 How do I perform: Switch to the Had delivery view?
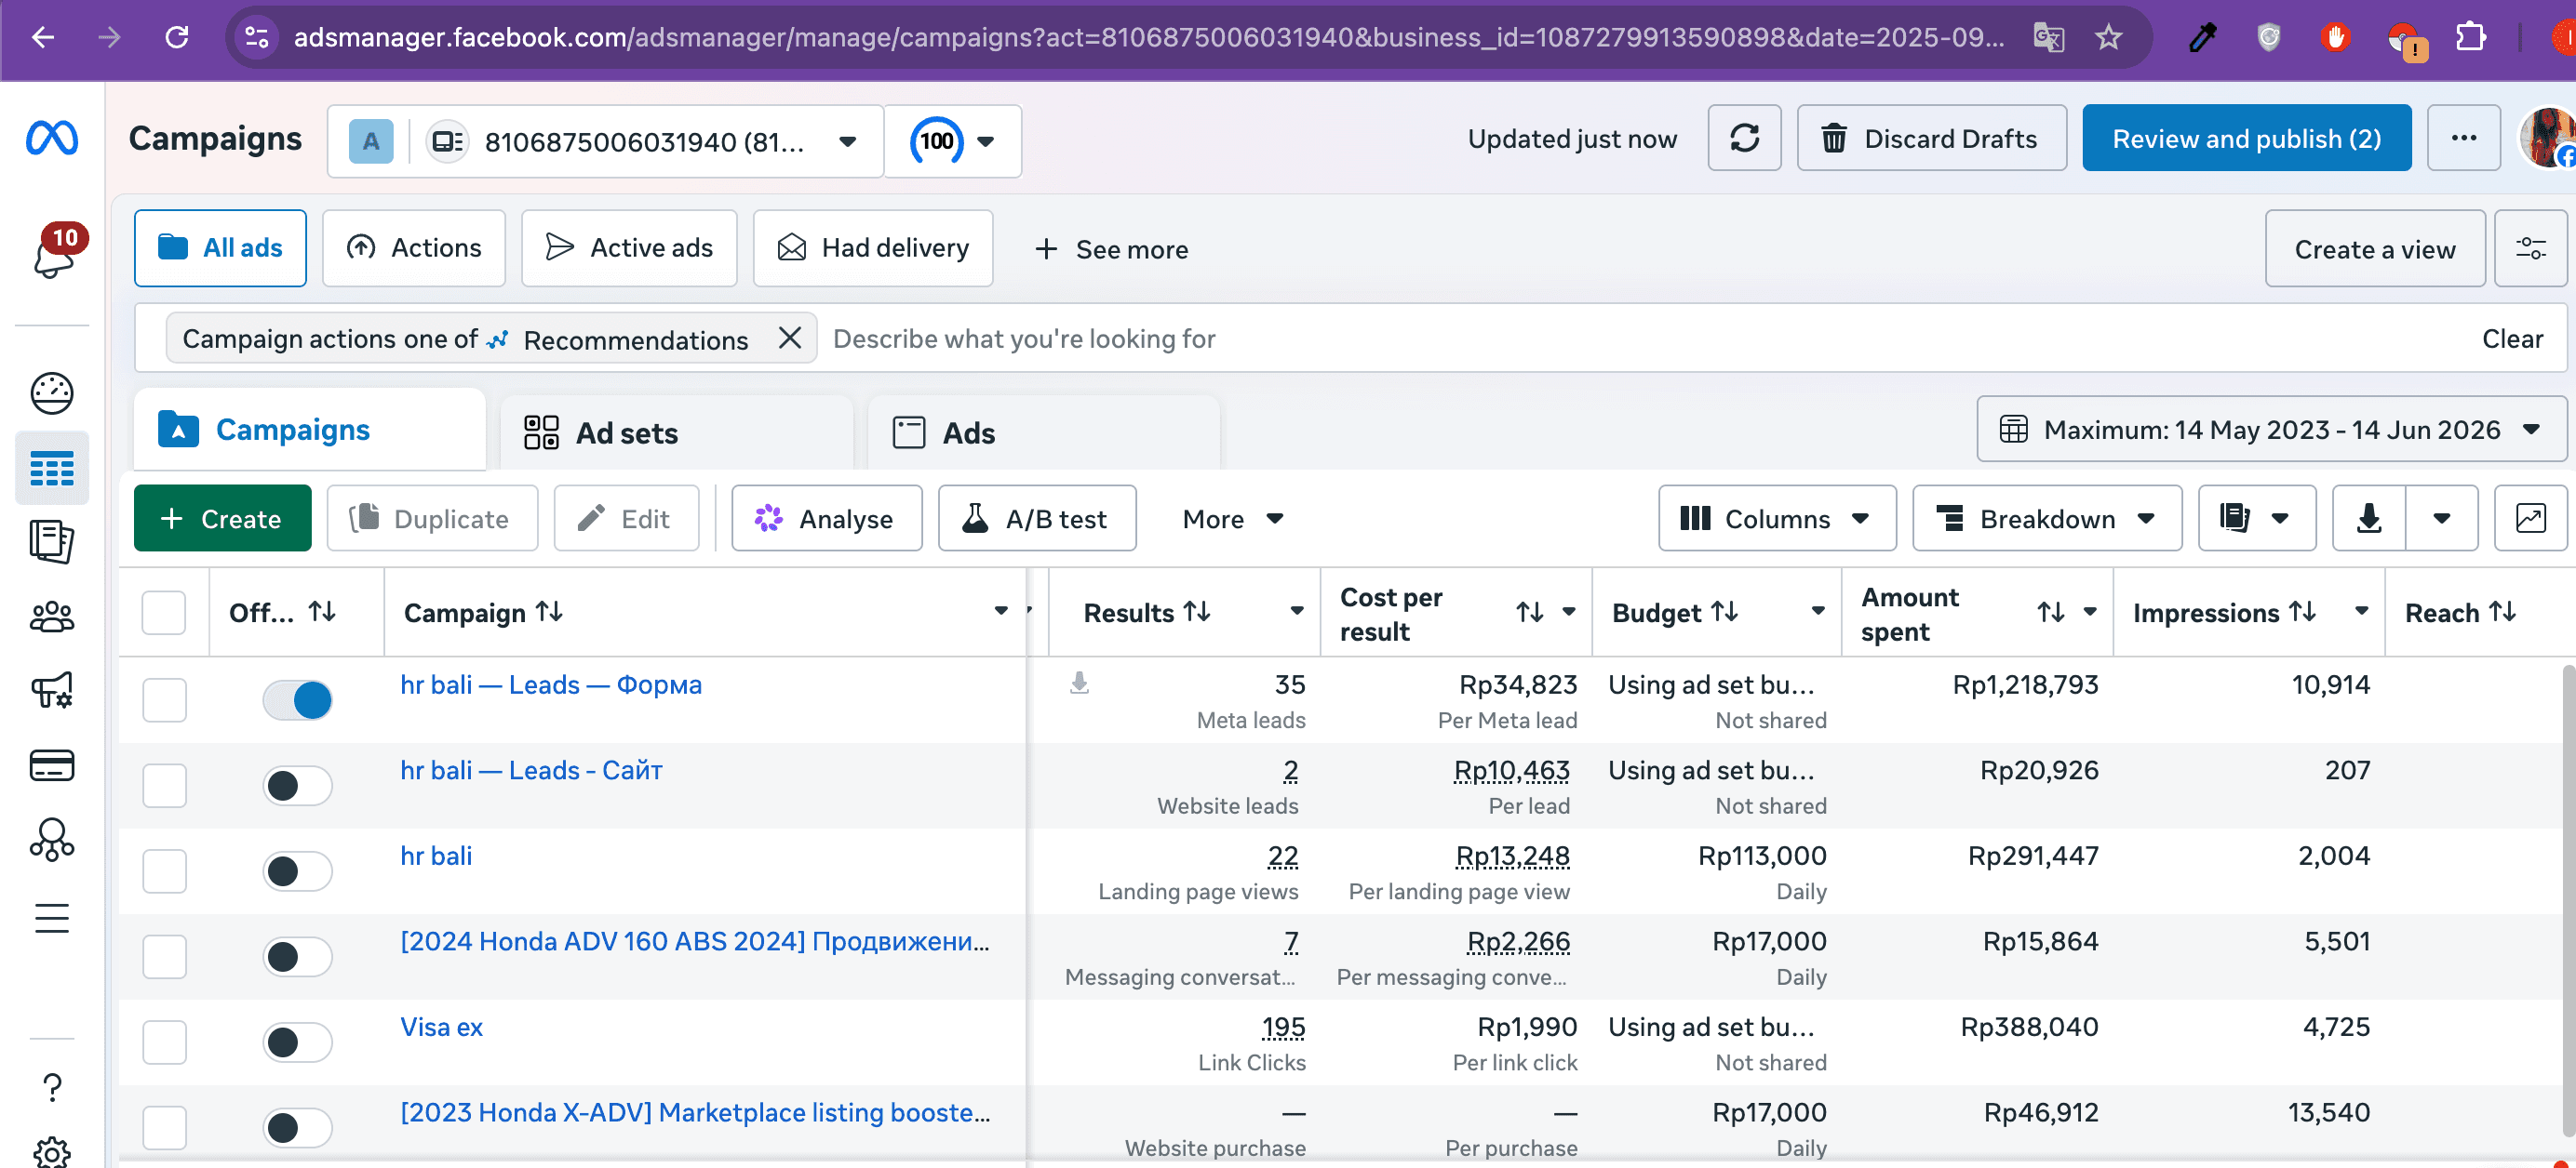pos(873,247)
